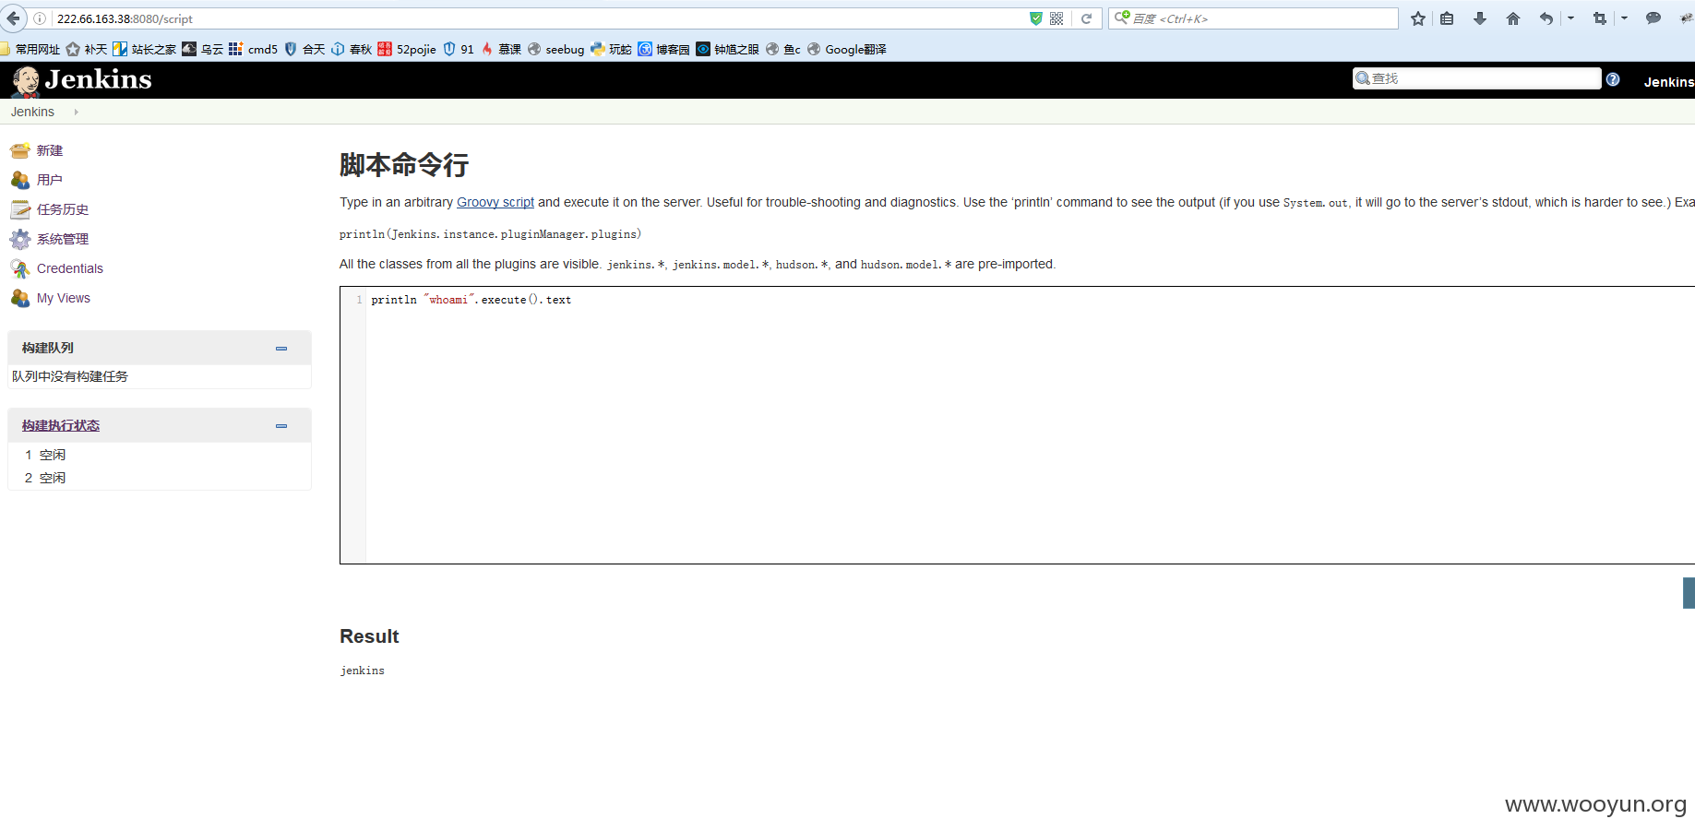The height and width of the screenshot is (831, 1695).
Task: Open the 构建执行状态 header link
Action: click(x=61, y=425)
